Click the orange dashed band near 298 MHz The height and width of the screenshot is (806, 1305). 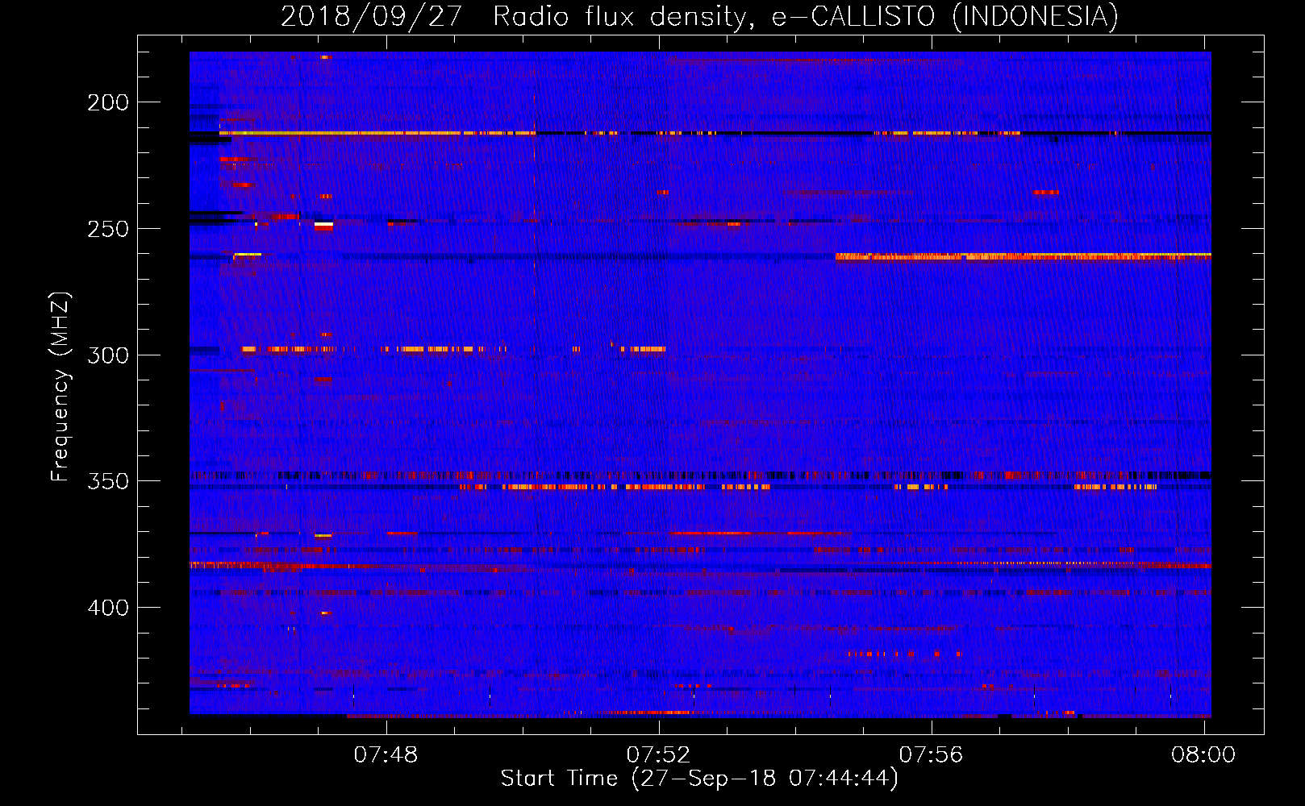454,349
